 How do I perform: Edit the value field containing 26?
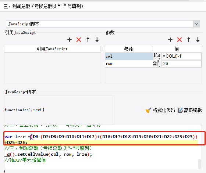181,64
